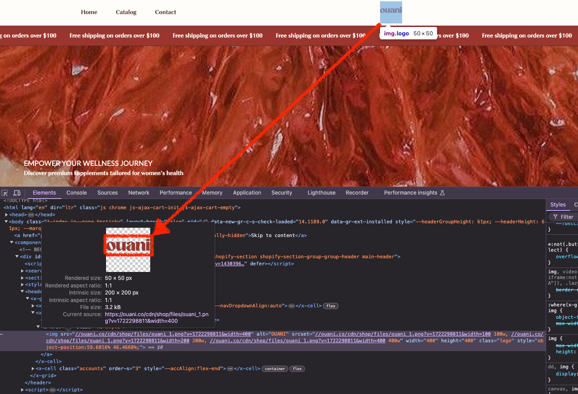The image size is (578, 394).
Task: Expand the x-cell accounts node
Action: 33,369
